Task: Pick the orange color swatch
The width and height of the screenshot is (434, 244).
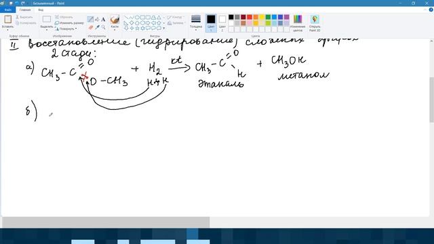Action: click(256, 17)
